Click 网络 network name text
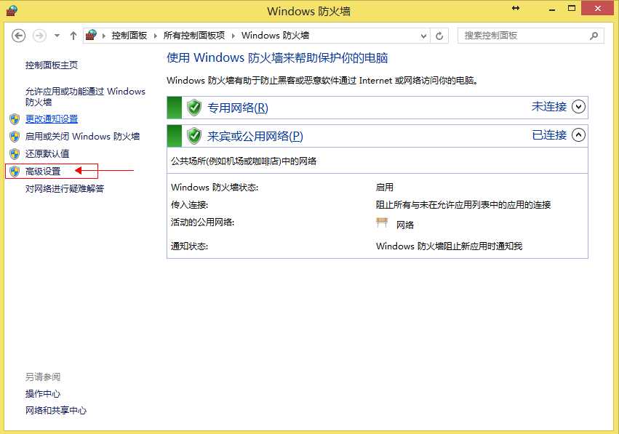The image size is (619, 434). pyautogui.click(x=405, y=225)
